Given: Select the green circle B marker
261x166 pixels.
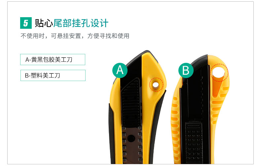Looking at the screenshot, I should pyautogui.click(x=186, y=70).
